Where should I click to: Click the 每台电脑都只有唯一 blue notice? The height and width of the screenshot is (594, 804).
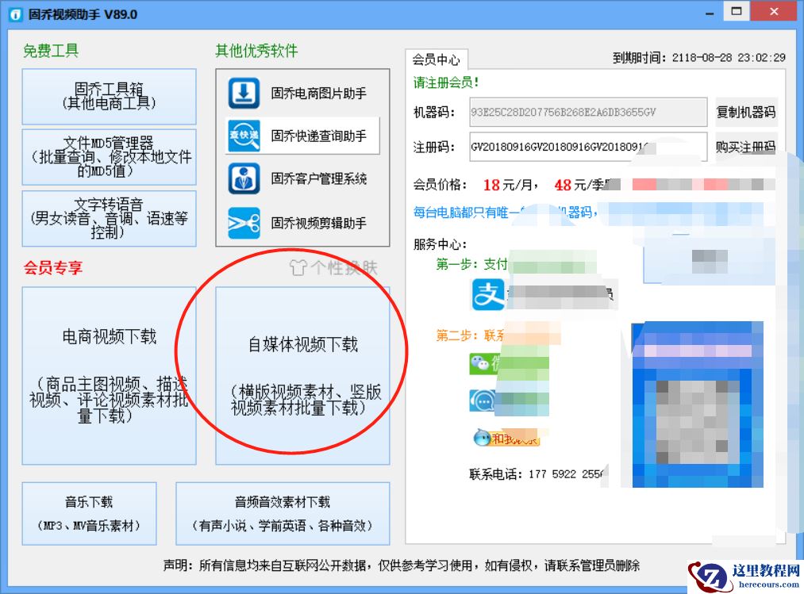click(x=505, y=213)
